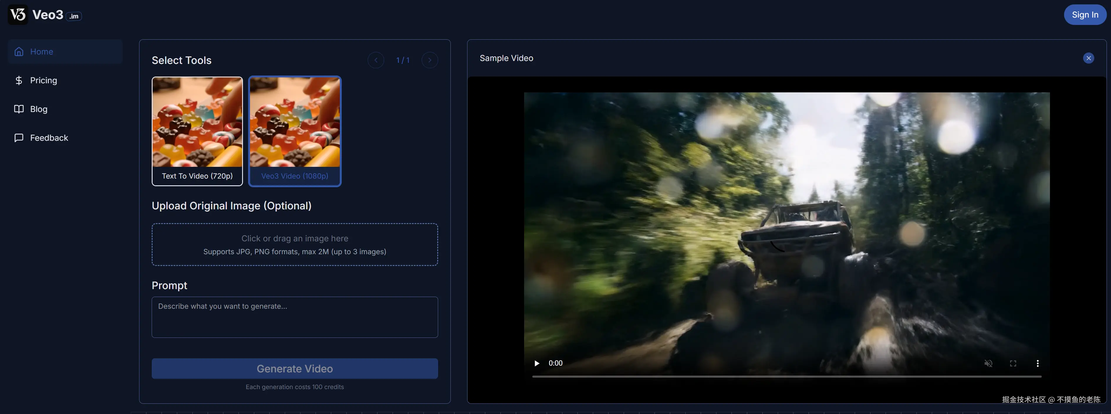Select Veo3 Video (1080p) tool

pyautogui.click(x=295, y=131)
